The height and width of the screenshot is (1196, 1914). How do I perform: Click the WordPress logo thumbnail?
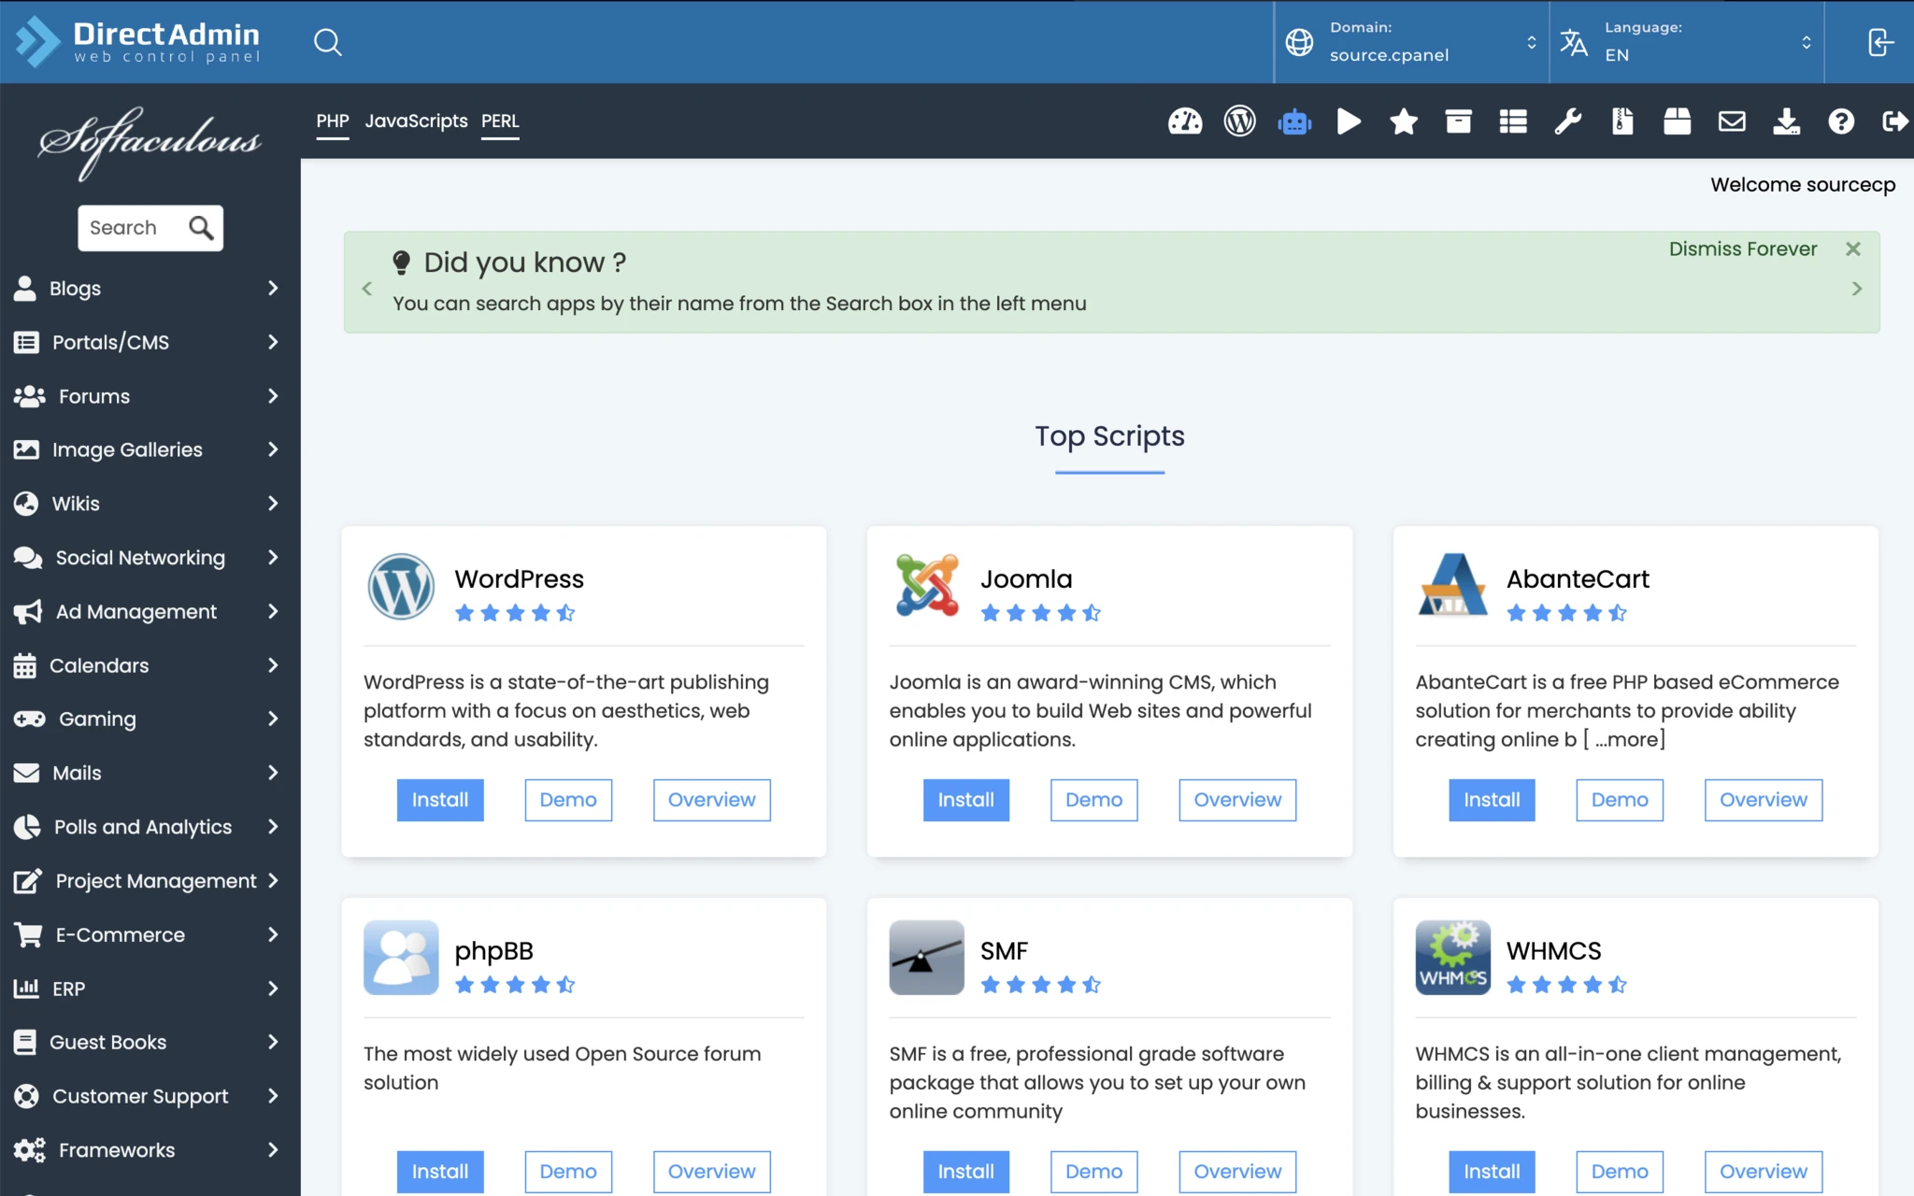click(401, 587)
